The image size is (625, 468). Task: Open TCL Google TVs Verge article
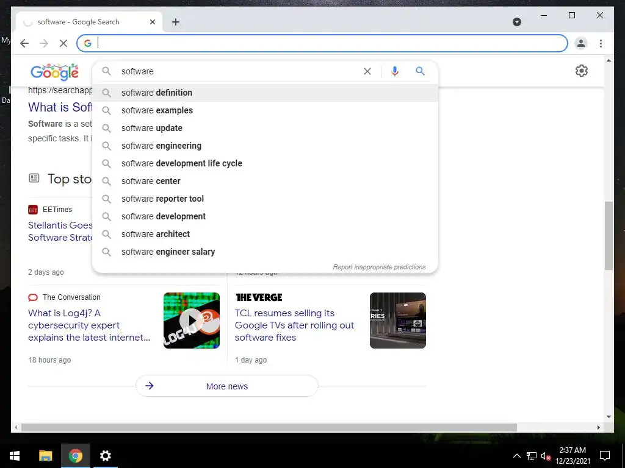(x=294, y=325)
